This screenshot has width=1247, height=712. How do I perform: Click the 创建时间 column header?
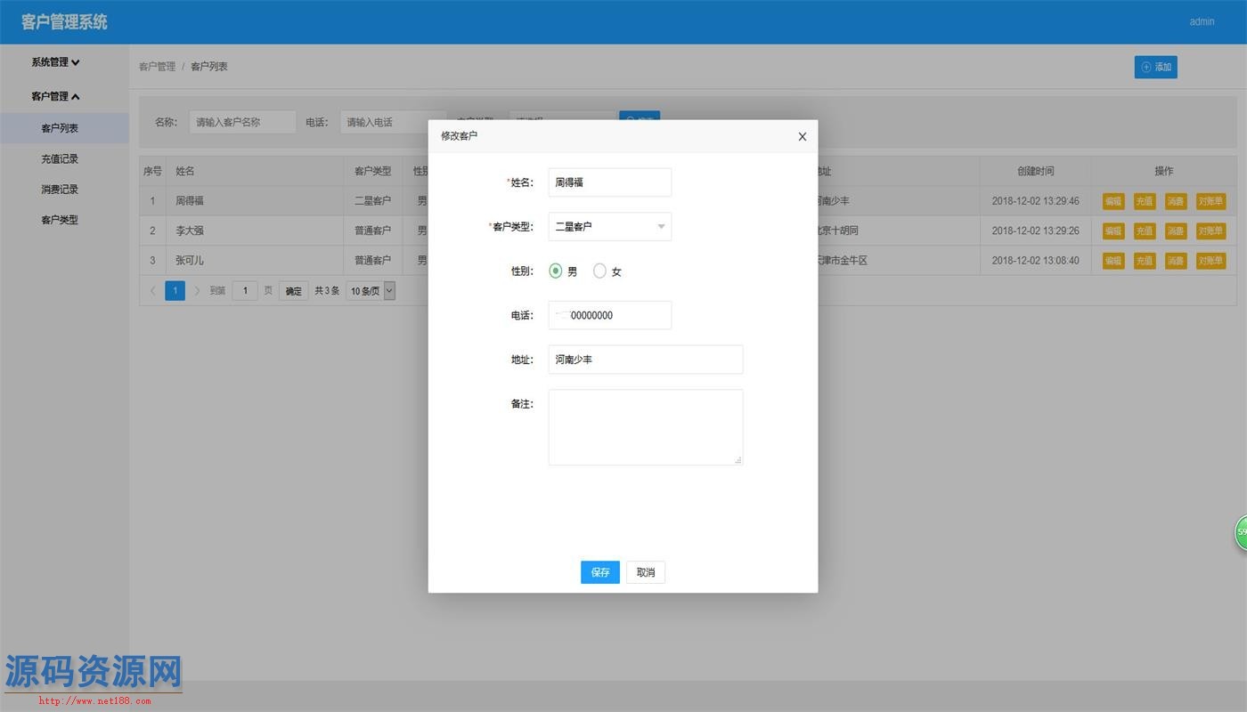click(x=1035, y=171)
